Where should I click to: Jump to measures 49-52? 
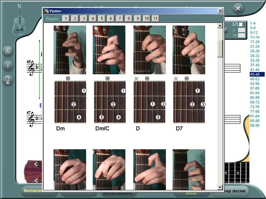click(254, 79)
